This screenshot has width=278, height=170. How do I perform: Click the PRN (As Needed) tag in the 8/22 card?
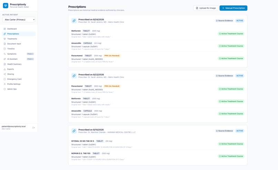tap(112, 86)
